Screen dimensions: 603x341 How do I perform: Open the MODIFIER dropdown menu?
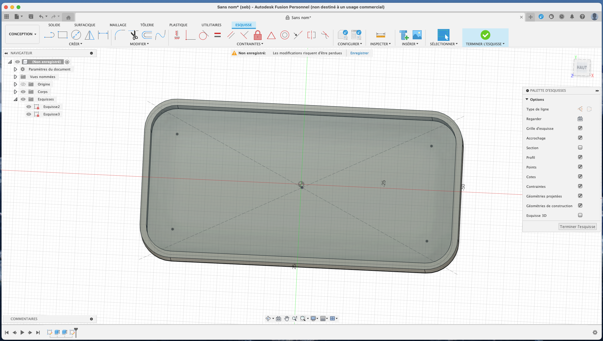point(139,44)
